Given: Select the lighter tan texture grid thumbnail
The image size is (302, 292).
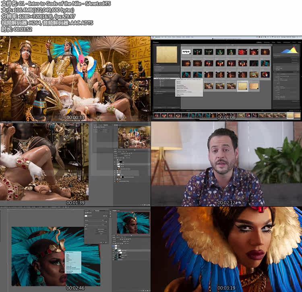Looking at the screenshot, I should (254, 86).
